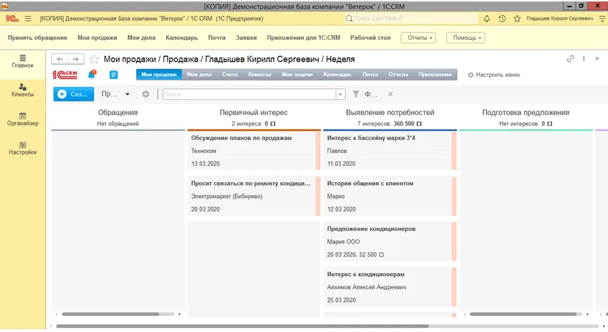This screenshot has width=608, height=332.
Task: Click the notifications bell in title bar
Action: pyautogui.click(x=487, y=19)
